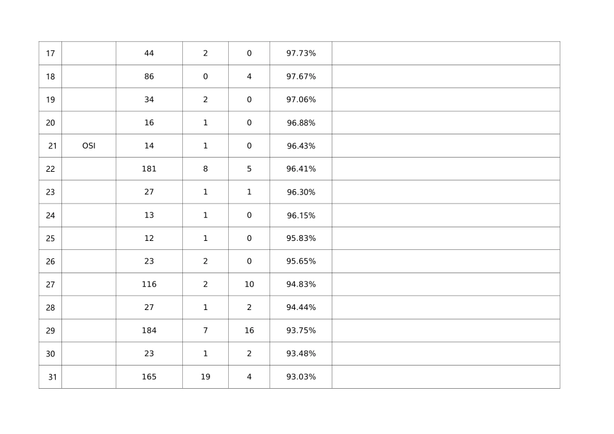
Task: Select the value 44 in row 17
Action: 149,54
